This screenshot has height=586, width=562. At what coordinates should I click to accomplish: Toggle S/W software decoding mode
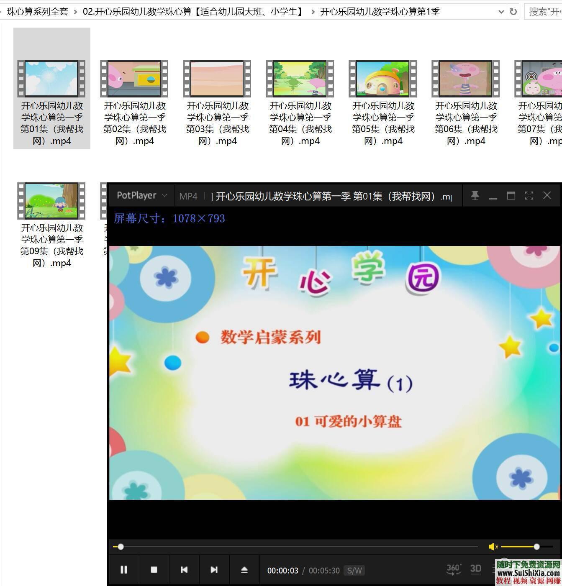tap(354, 570)
